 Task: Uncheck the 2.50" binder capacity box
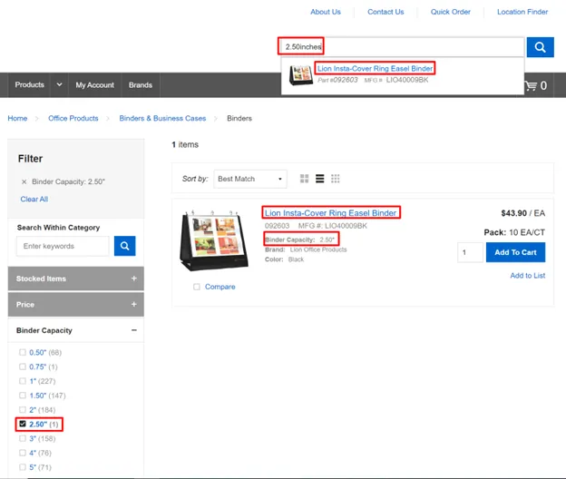coord(23,424)
